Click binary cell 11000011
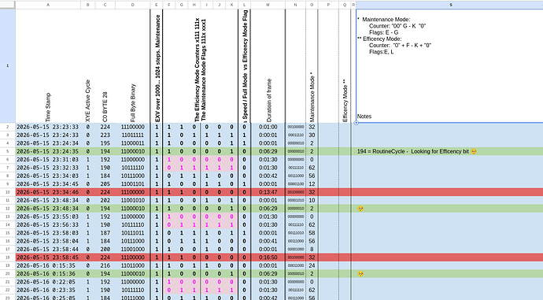 pos(133,143)
